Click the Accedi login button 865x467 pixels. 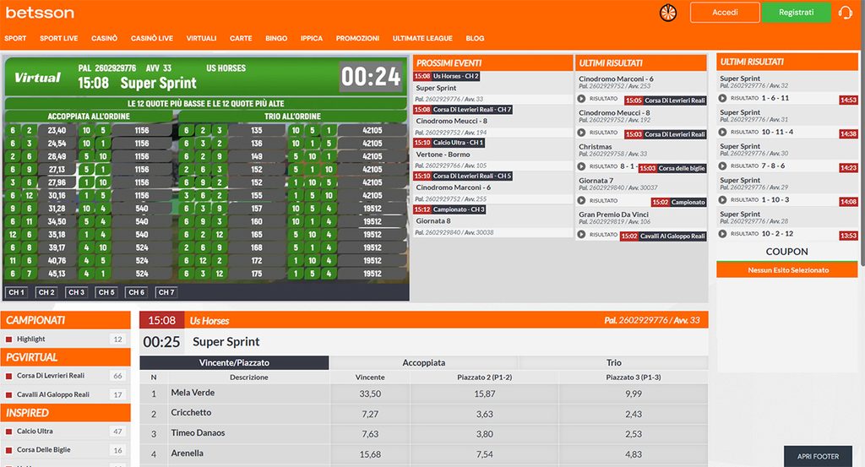click(x=724, y=12)
